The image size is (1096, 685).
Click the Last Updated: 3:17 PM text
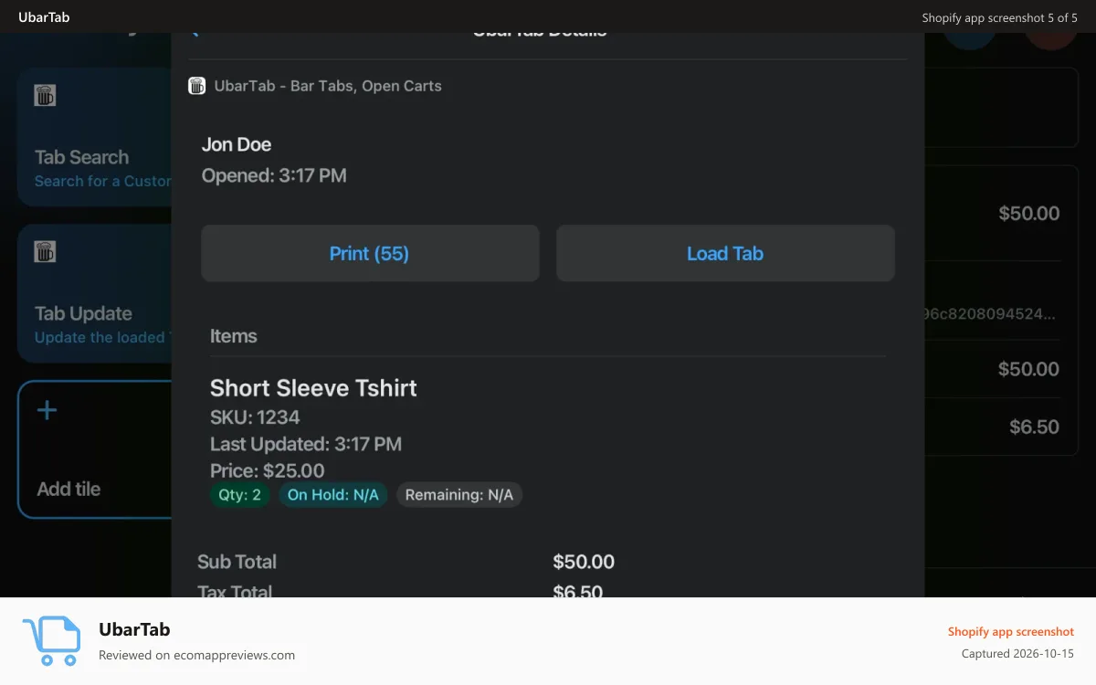306,444
